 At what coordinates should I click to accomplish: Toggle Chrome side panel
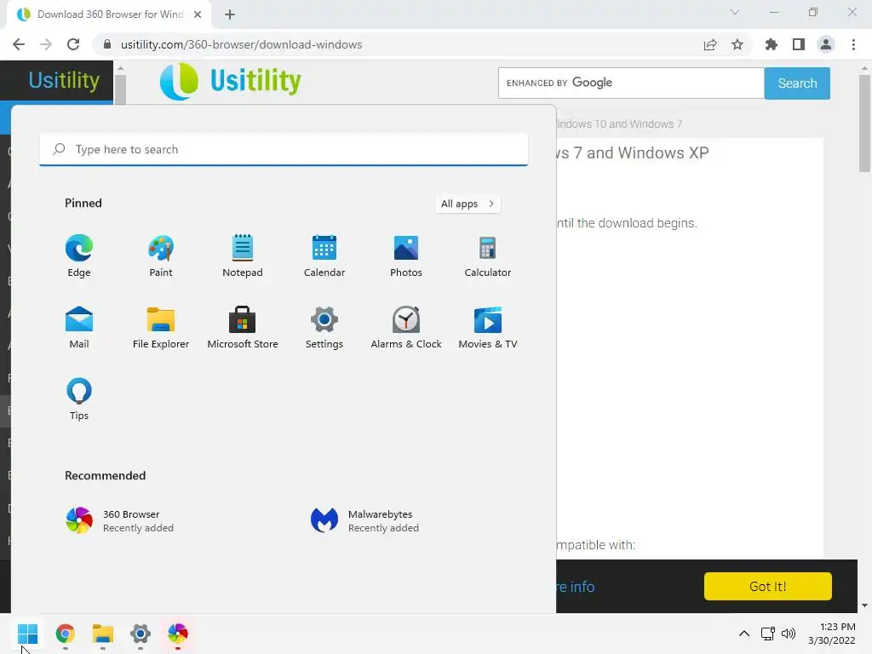(x=799, y=44)
